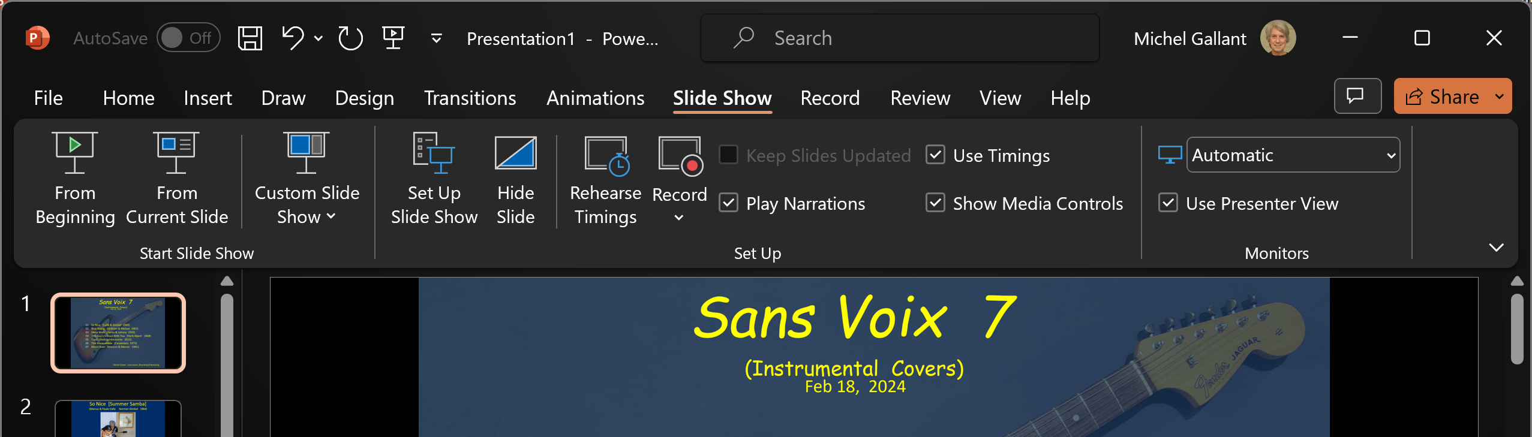Switch to the Transitions tab
The image size is (1532, 437).
tap(470, 98)
